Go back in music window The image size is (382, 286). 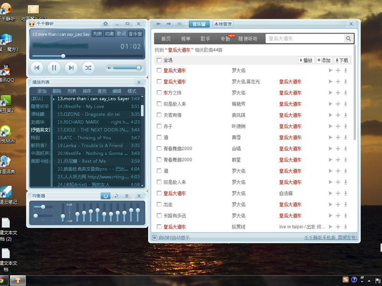(x=159, y=24)
